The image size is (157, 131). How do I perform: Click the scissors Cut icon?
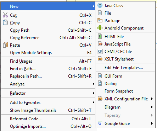click(5, 15)
